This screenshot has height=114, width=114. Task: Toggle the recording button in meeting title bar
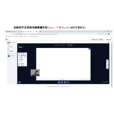pyautogui.click(x=70, y=45)
